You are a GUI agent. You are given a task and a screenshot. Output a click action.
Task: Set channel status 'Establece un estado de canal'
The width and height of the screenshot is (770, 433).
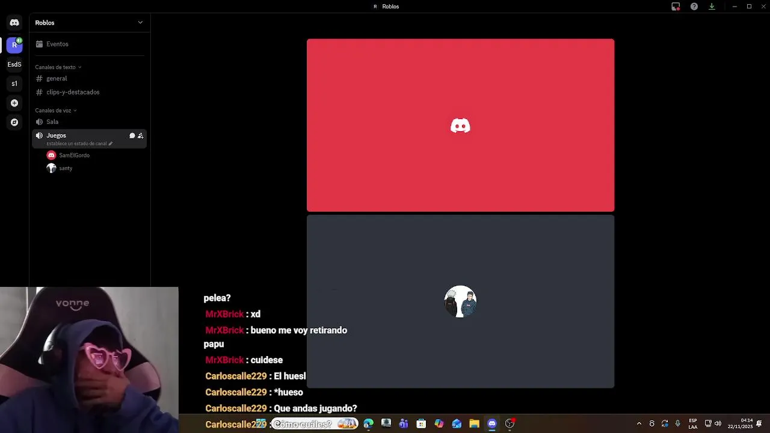(x=79, y=144)
